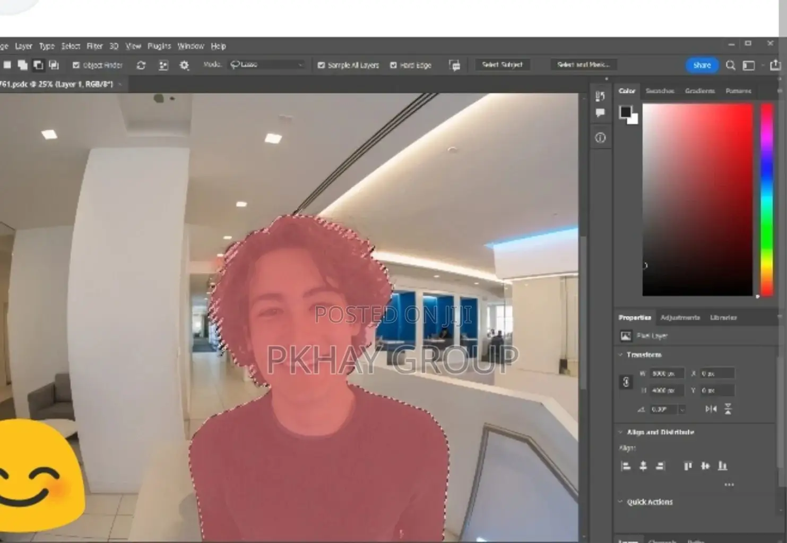Align right edges
This screenshot has width=787, height=543.
tap(660, 466)
